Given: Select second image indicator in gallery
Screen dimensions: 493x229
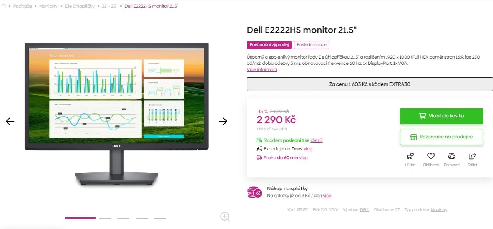Looking at the screenshot, I should click(105, 218).
